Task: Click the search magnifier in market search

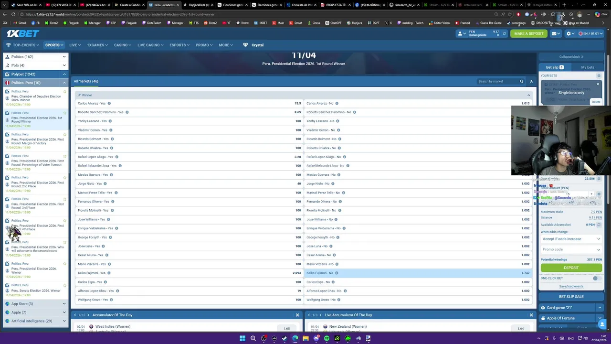Action: (x=521, y=81)
